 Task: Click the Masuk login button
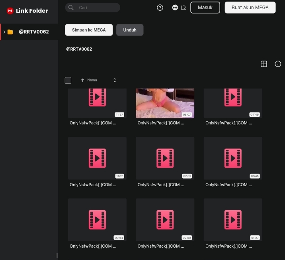click(205, 8)
